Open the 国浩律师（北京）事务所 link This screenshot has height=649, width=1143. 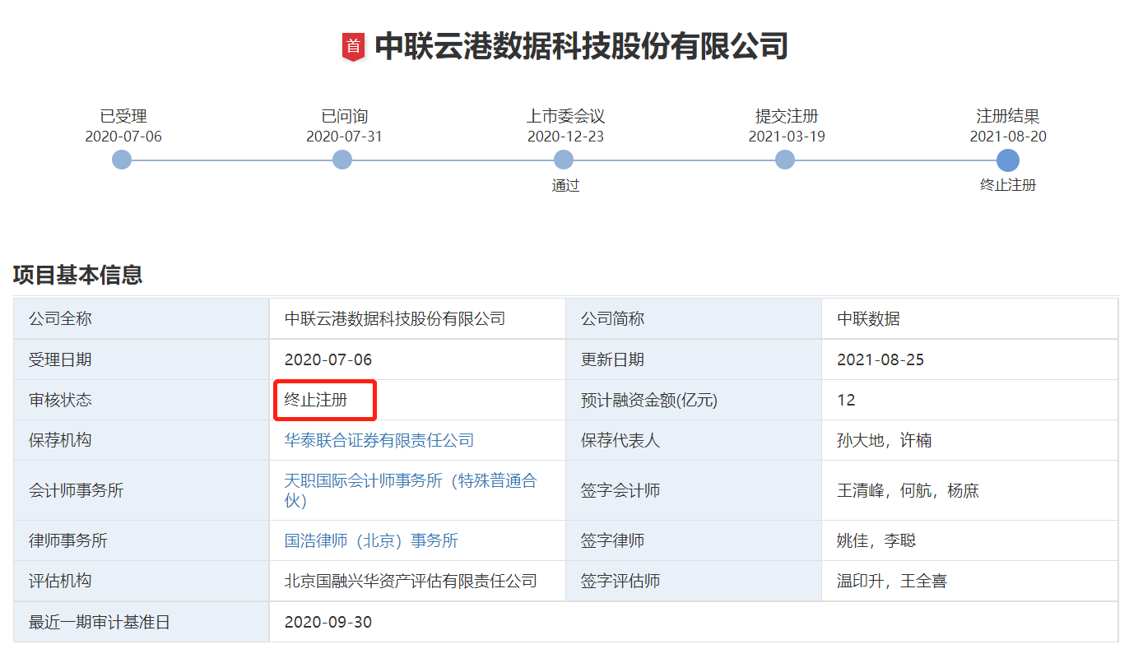371,540
